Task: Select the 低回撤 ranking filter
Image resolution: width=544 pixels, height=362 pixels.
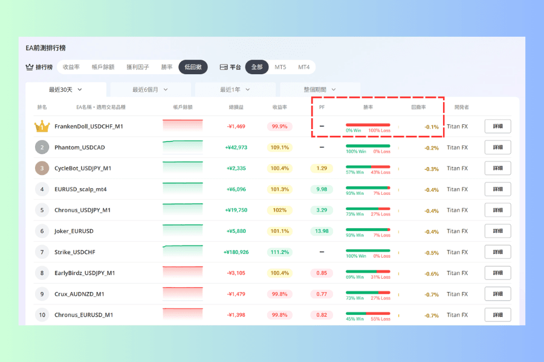Action: [x=193, y=67]
